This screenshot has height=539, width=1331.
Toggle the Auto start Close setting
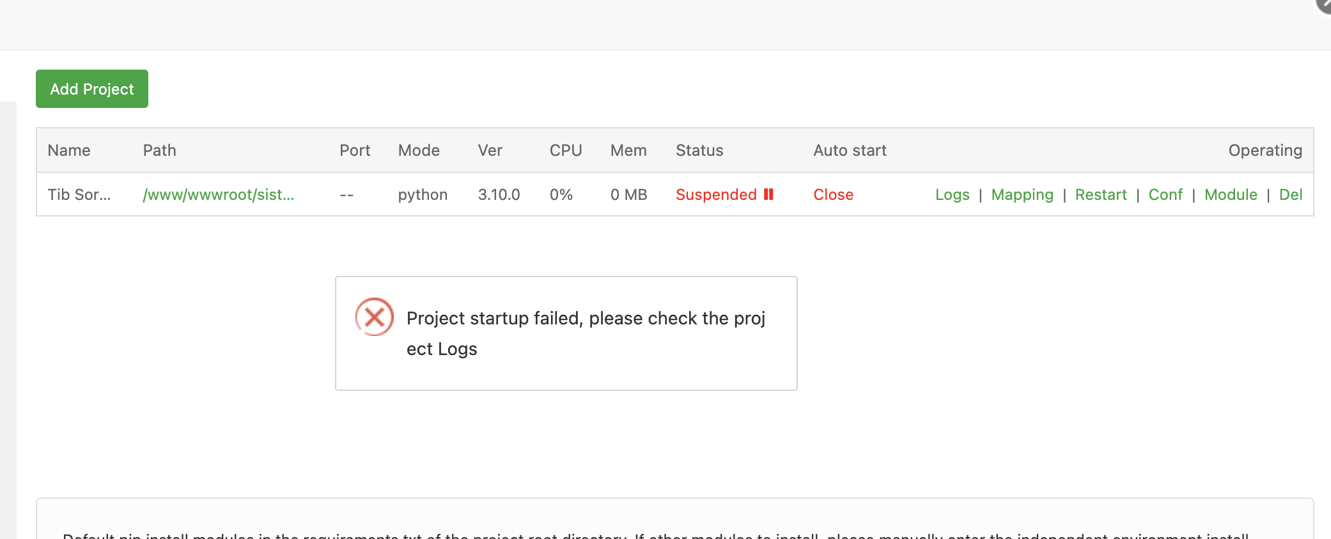coord(833,195)
